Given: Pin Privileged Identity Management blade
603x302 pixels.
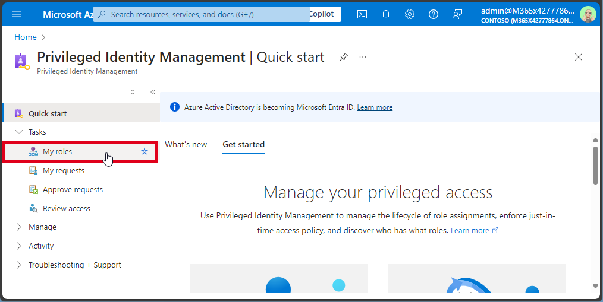Looking at the screenshot, I should (x=344, y=57).
